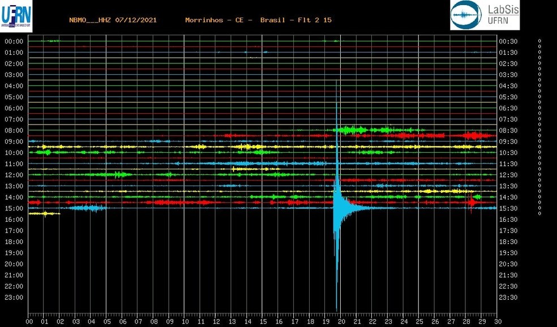Click the 14:00 hour label on left axis
The width and height of the screenshot is (557, 327).
click(14, 197)
